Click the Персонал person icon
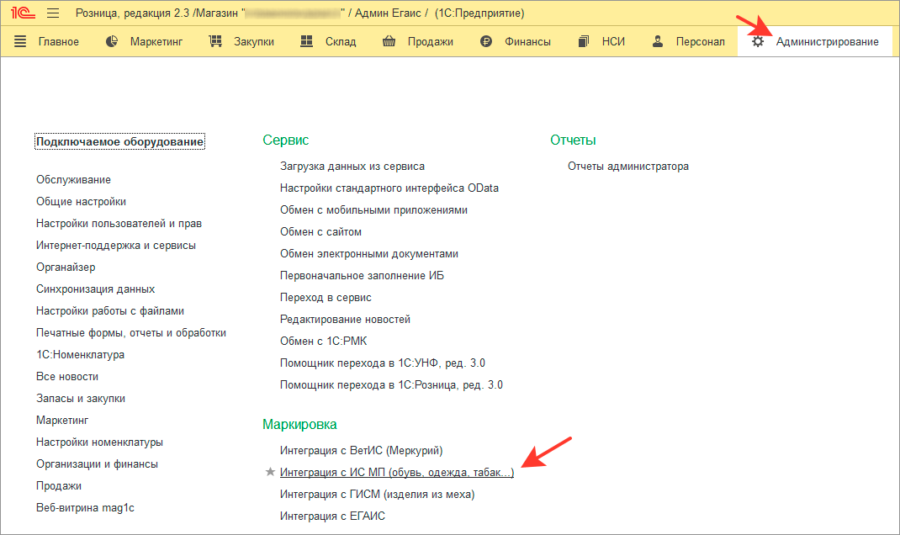 [658, 41]
